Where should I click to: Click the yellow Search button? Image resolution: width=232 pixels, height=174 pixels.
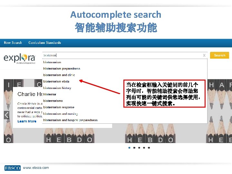point(219,55)
